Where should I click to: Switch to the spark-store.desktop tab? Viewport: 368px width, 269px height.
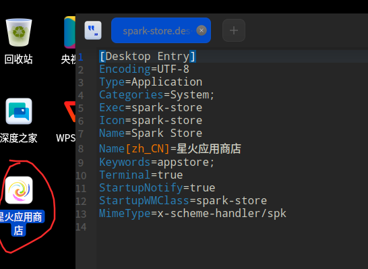coord(161,30)
